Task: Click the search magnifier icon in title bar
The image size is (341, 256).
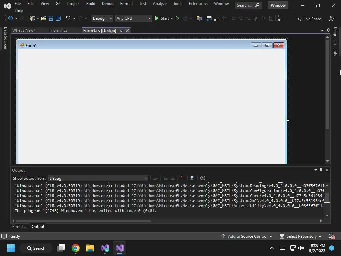Action: [257, 5]
